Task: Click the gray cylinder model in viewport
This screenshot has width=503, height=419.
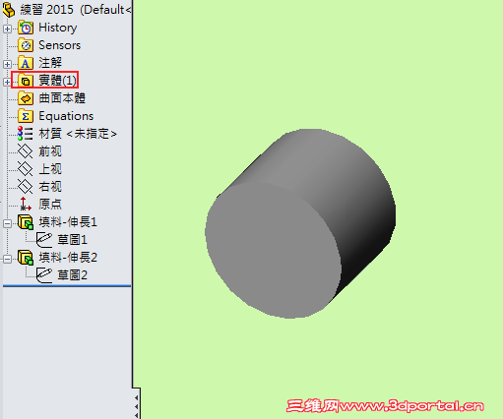Action: pyautogui.click(x=300, y=223)
